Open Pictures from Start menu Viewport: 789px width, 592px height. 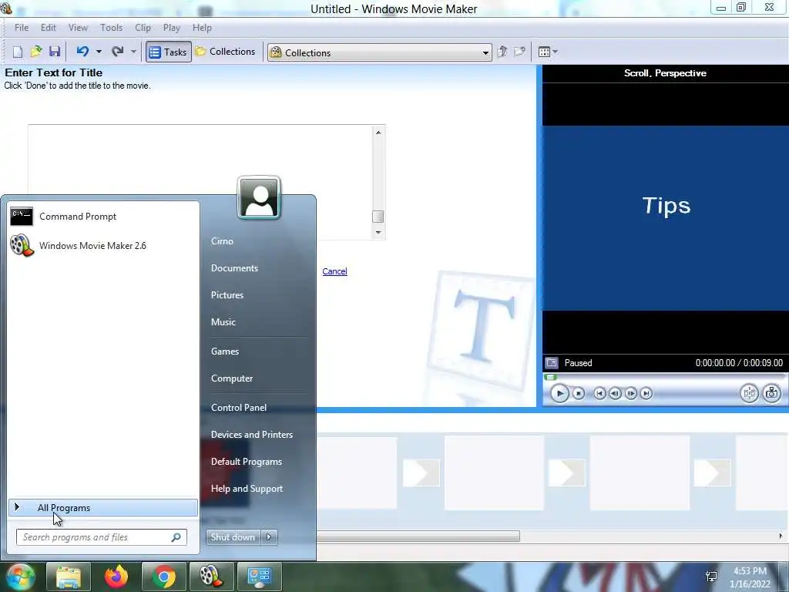[x=227, y=295]
